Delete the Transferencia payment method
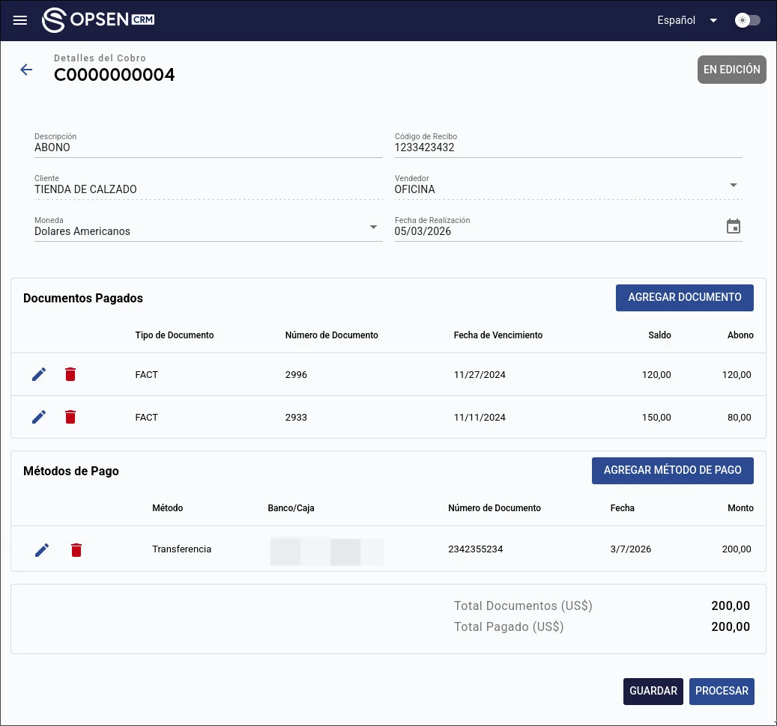The image size is (777, 726). click(76, 550)
